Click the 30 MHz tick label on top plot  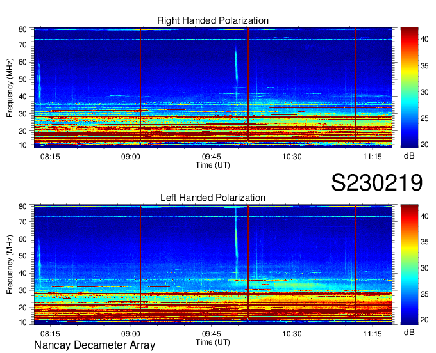pos(22,114)
